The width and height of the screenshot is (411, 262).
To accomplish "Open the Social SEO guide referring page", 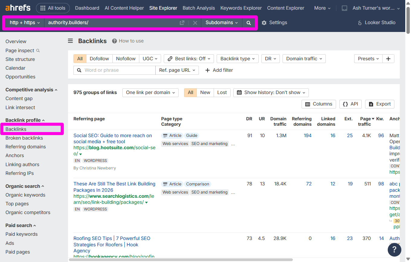I will tap(113, 139).
